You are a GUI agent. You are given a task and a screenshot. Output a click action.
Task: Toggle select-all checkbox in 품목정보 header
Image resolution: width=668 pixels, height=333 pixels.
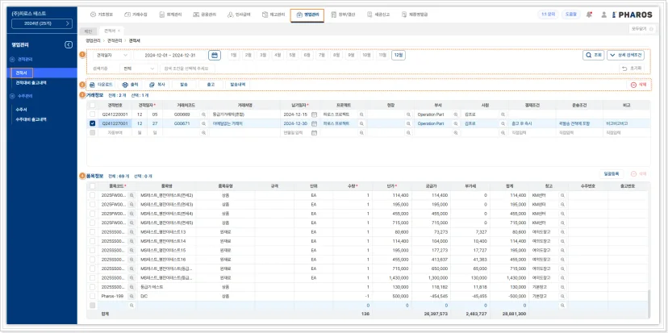point(93,186)
